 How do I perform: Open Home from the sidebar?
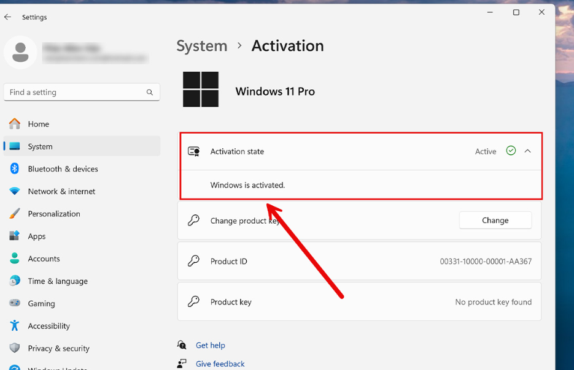(x=38, y=124)
